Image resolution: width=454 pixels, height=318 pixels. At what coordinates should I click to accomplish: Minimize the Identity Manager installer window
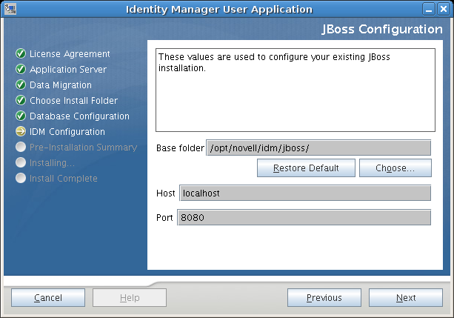(430, 9)
